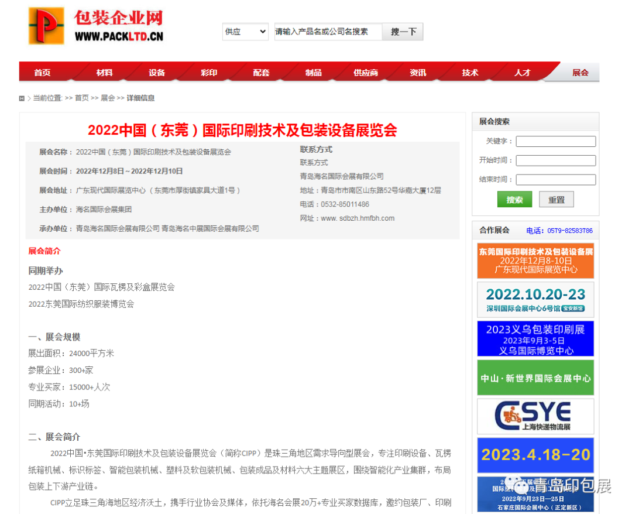
Task: Click the 包装企业网 logo image
Action: 96,26
